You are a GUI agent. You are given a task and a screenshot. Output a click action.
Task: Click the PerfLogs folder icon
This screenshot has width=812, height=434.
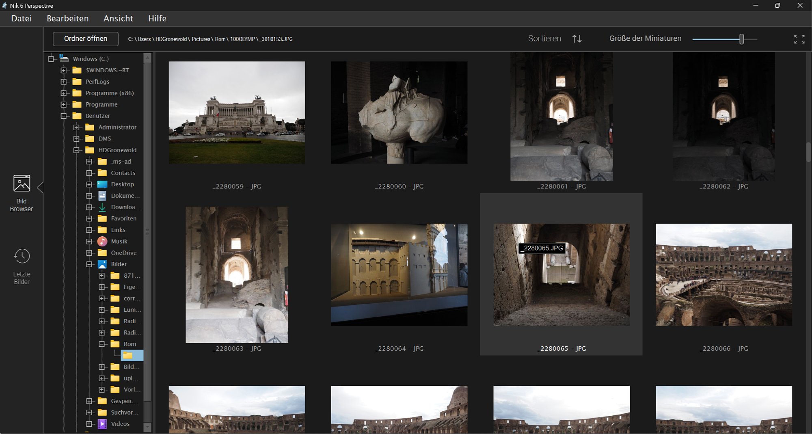pos(77,82)
